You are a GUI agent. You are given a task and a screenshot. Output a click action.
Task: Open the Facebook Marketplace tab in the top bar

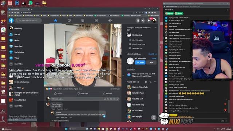(x=83, y=20)
